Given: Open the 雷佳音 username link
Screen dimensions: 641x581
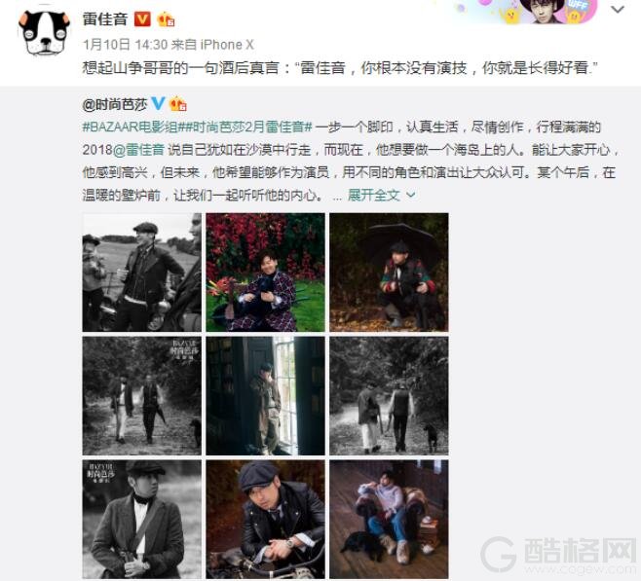Looking at the screenshot, I should click(x=105, y=19).
